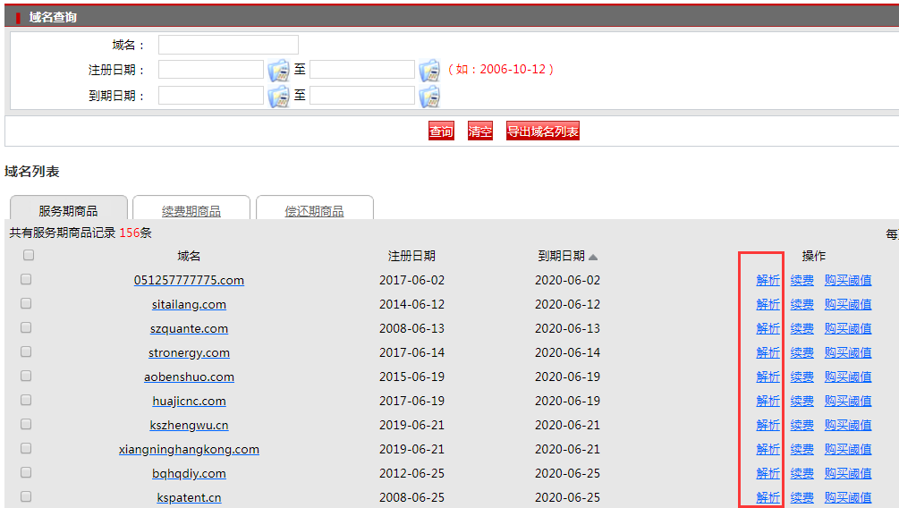Click 导出域名列表 export button
The width and height of the screenshot is (899, 508).
542,131
